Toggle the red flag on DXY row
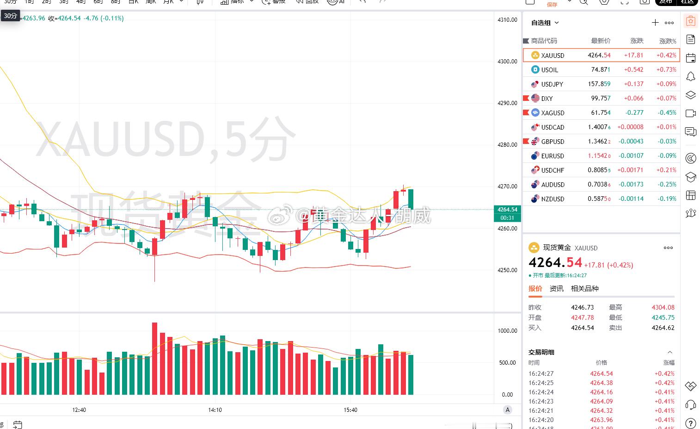Screen dimensions: 700x429 tap(526, 98)
